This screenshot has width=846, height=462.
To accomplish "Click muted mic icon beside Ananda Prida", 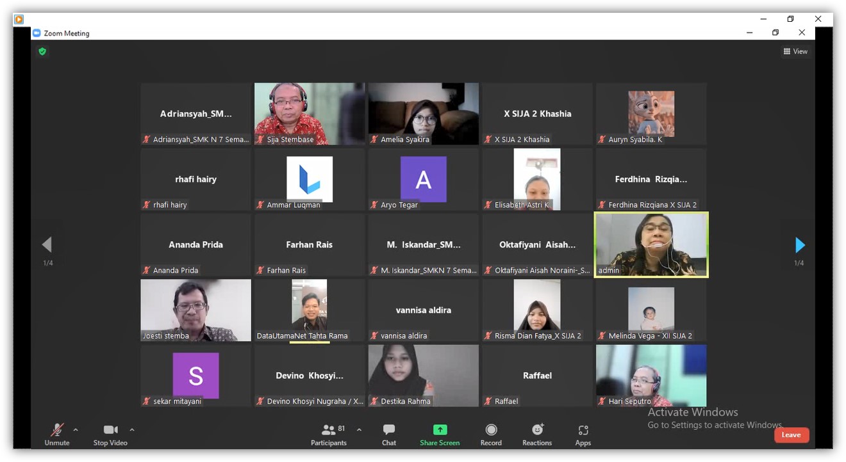I will pyautogui.click(x=147, y=270).
